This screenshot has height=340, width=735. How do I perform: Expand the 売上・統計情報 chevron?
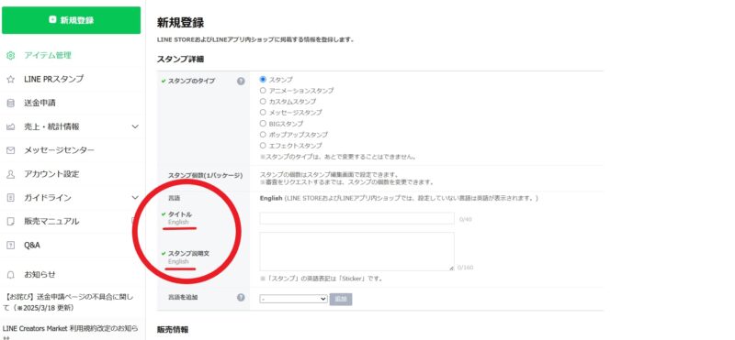click(135, 126)
